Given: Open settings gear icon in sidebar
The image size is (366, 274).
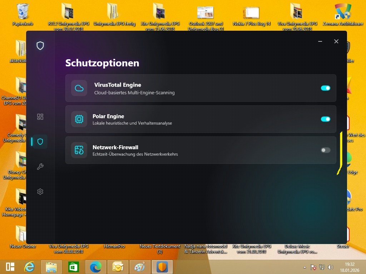Looking at the screenshot, I should 40,192.
